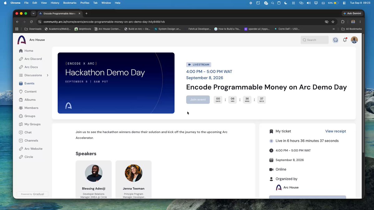This screenshot has width=374, height=210.
Task: Open the View receipt link
Action: coord(336,131)
